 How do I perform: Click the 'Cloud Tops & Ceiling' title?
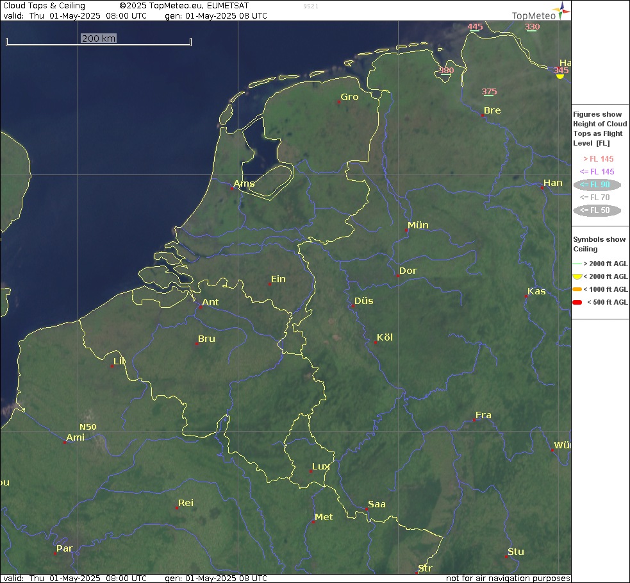[44, 6]
